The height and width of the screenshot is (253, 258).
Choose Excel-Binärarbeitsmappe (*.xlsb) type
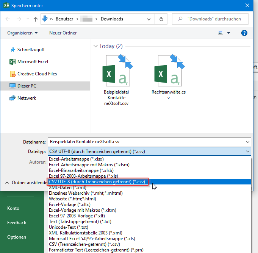[x=149, y=170]
